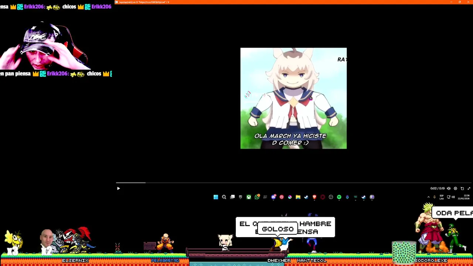Open Task View on taskbar
The height and width of the screenshot is (266, 473).
pyautogui.click(x=232, y=197)
